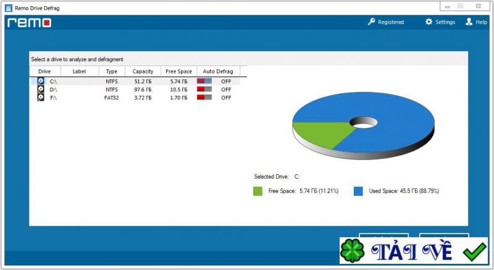494x270 pixels.
Task: Sort by the Capacity column header
Action: click(143, 72)
